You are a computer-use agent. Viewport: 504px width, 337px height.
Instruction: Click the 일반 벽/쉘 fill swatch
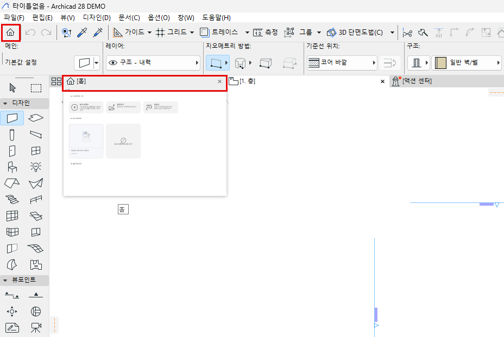tap(442, 62)
